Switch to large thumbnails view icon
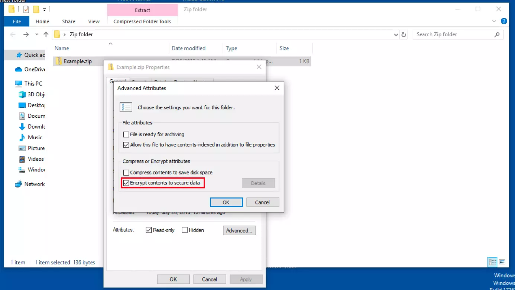Image resolution: width=515 pixels, height=290 pixels. [502, 262]
